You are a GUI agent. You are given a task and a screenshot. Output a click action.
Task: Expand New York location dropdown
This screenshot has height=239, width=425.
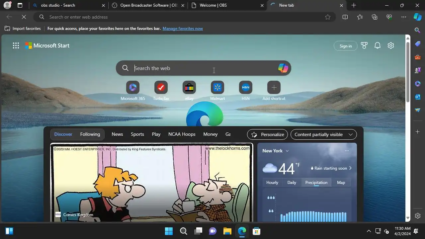(x=287, y=151)
